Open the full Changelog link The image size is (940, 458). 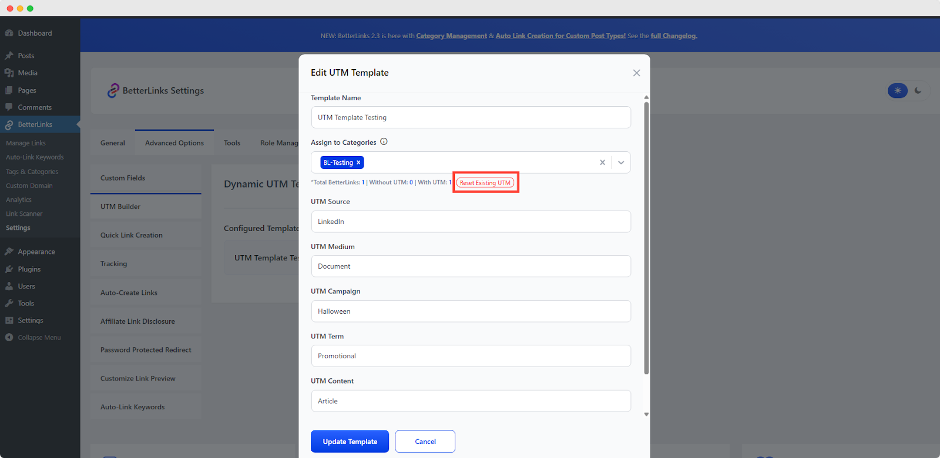pyautogui.click(x=673, y=36)
